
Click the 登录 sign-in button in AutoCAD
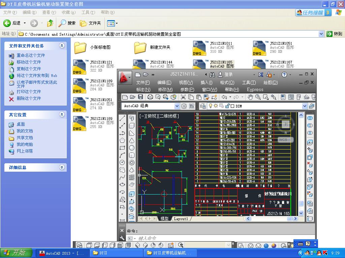click(x=225, y=75)
